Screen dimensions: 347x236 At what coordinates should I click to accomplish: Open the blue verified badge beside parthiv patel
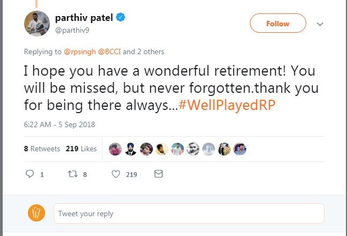pos(121,17)
